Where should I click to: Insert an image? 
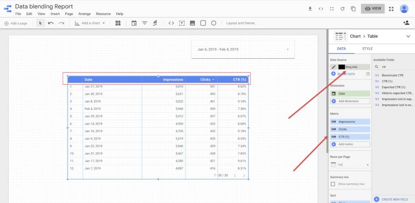click(193, 23)
